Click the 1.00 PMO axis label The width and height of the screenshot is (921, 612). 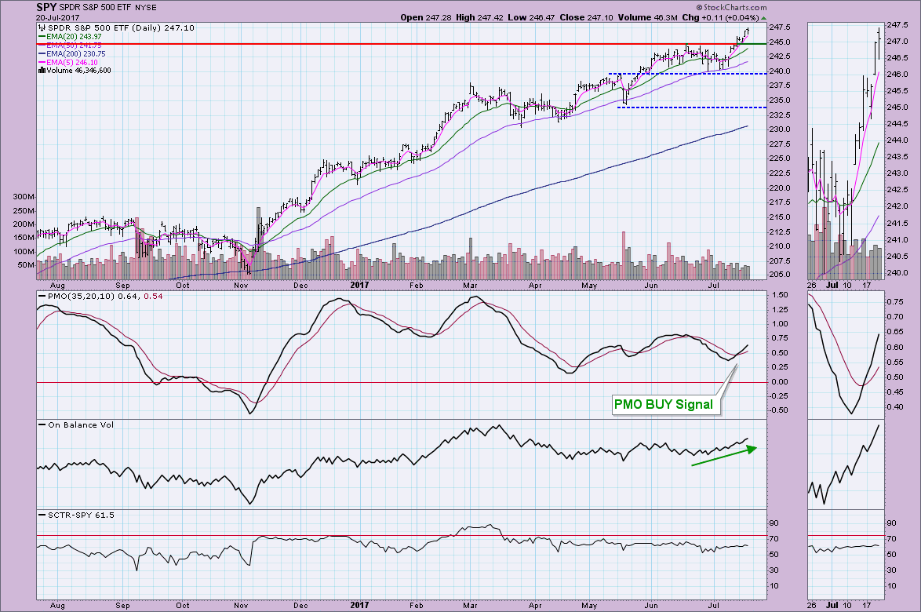[x=780, y=323]
